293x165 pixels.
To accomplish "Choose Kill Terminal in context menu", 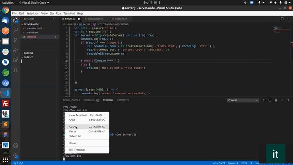I will coord(87,150).
